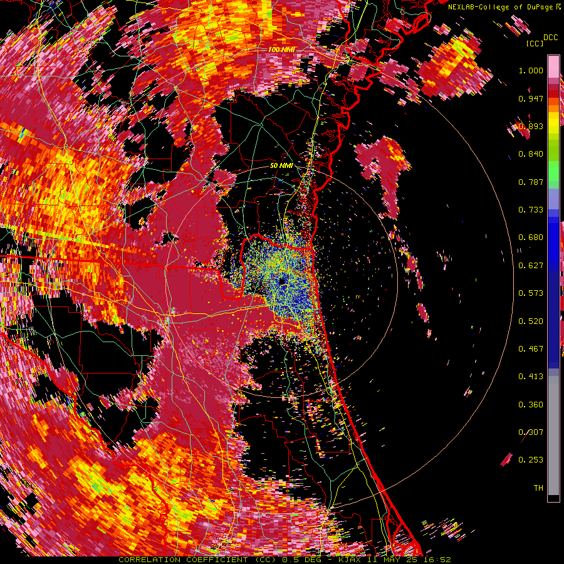Select the 0.413 scale value

tap(531, 377)
